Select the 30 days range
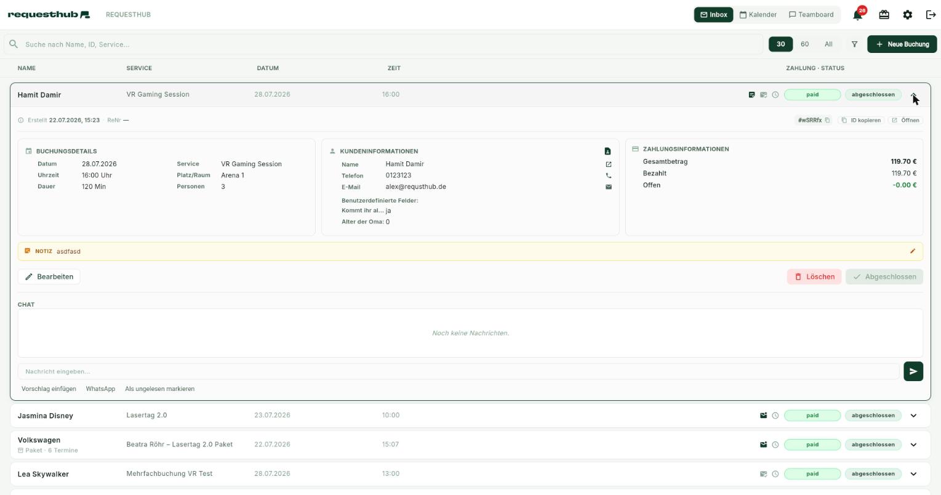The image size is (941, 495). click(x=780, y=44)
